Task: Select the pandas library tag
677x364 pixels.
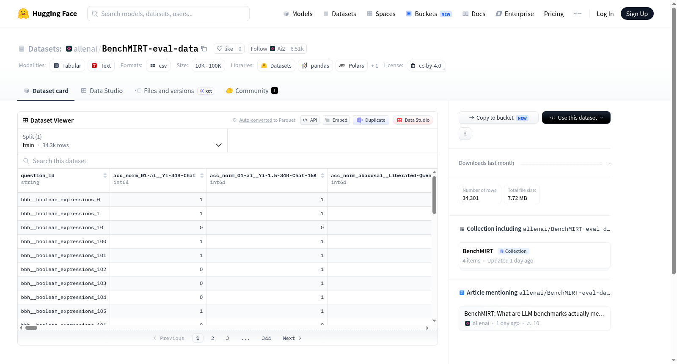Action: pyautogui.click(x=316, y=66)
